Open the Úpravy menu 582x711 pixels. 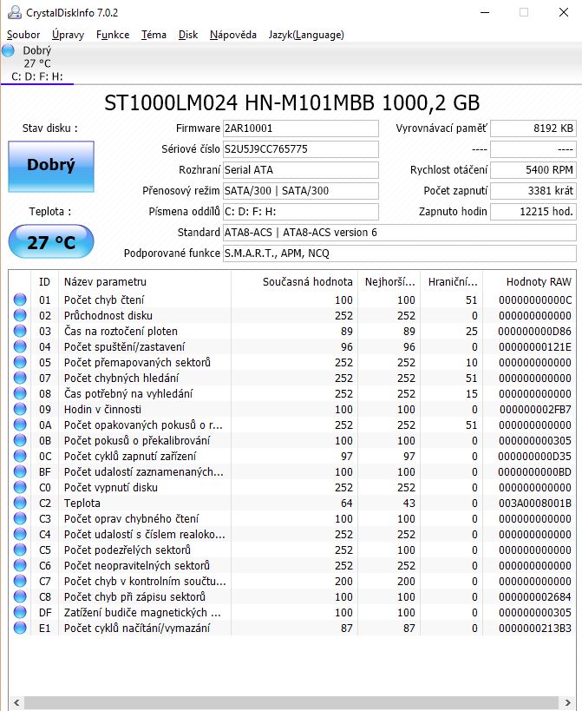tap(68, 35)
